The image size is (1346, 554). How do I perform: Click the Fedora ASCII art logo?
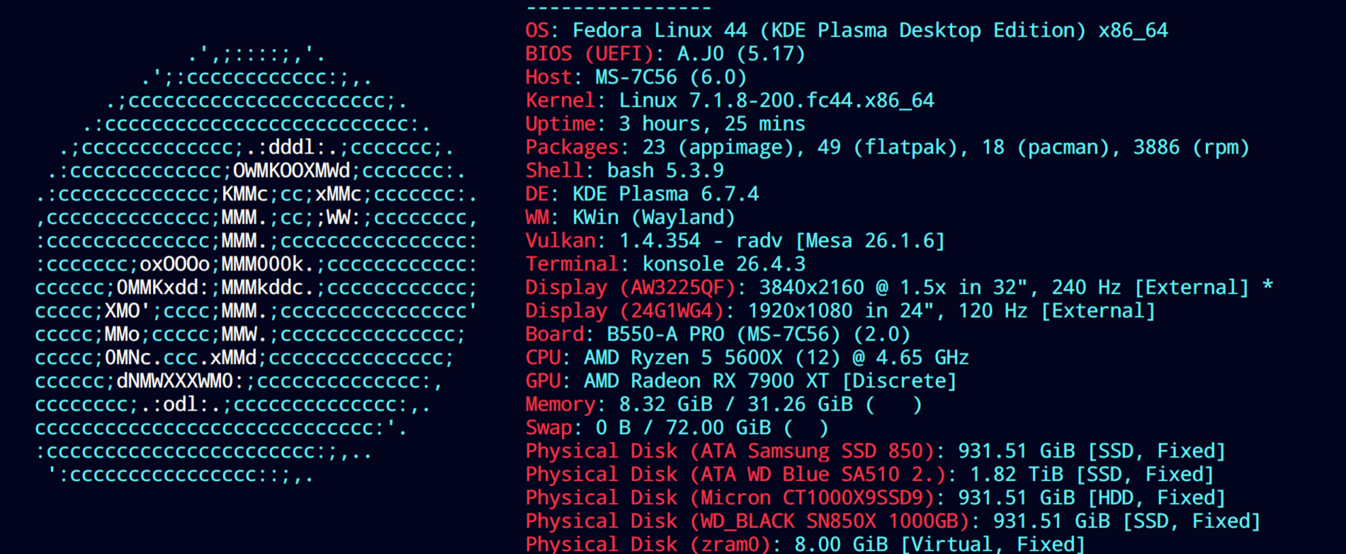click(256, 264)
